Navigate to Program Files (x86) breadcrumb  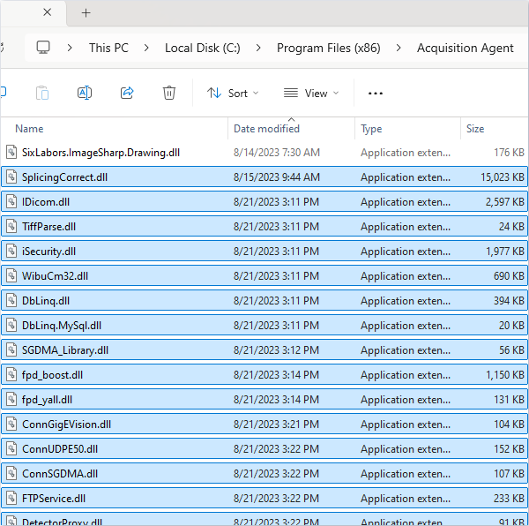(328, 48)
